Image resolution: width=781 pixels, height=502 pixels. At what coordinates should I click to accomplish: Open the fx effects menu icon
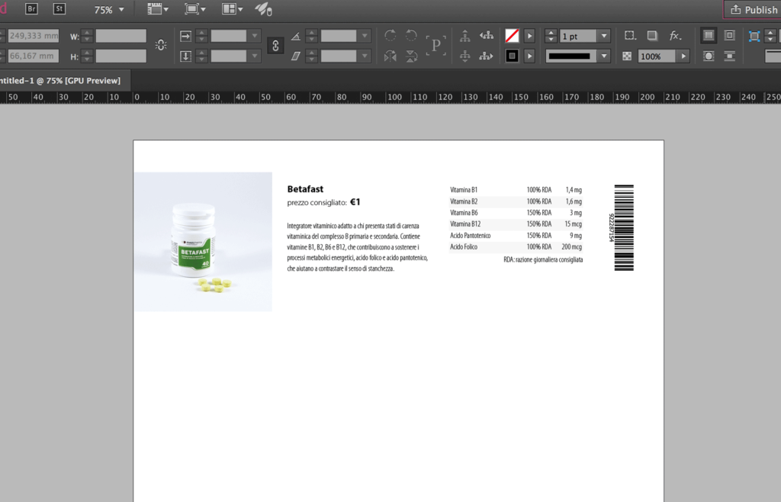tap(675, 35)
